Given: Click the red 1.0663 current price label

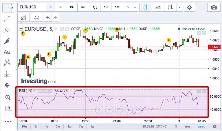Looking at the screenshot, I should click(x=214, y=47).
